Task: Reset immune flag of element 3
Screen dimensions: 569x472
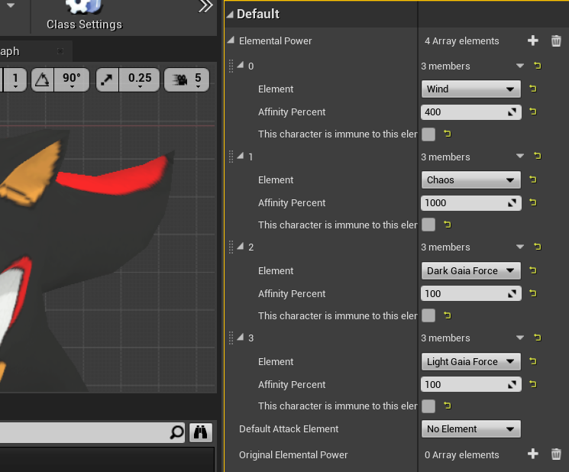Action: (x=447, y=406)
